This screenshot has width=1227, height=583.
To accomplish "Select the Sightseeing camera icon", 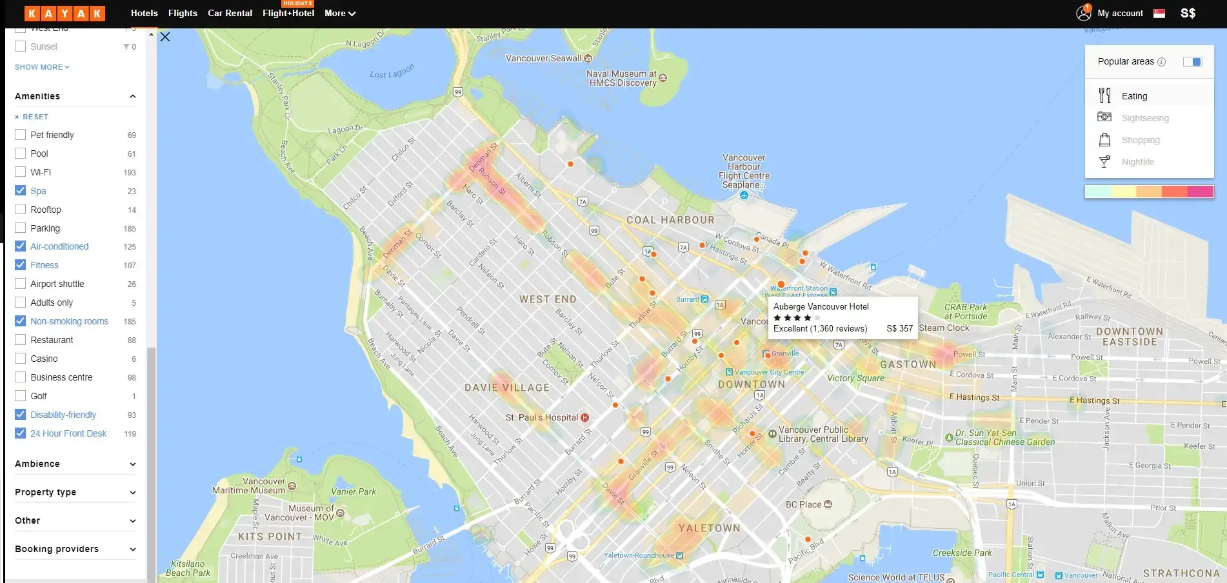I will coord(1104,117).
